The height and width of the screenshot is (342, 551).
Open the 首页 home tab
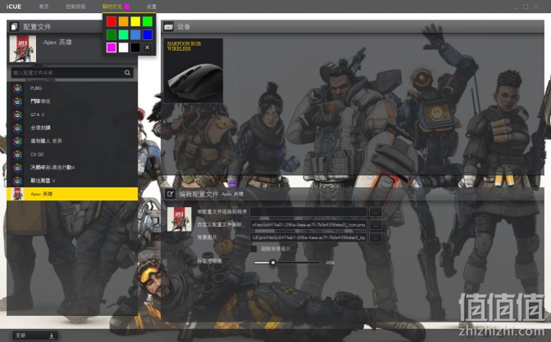coord(44,7)
